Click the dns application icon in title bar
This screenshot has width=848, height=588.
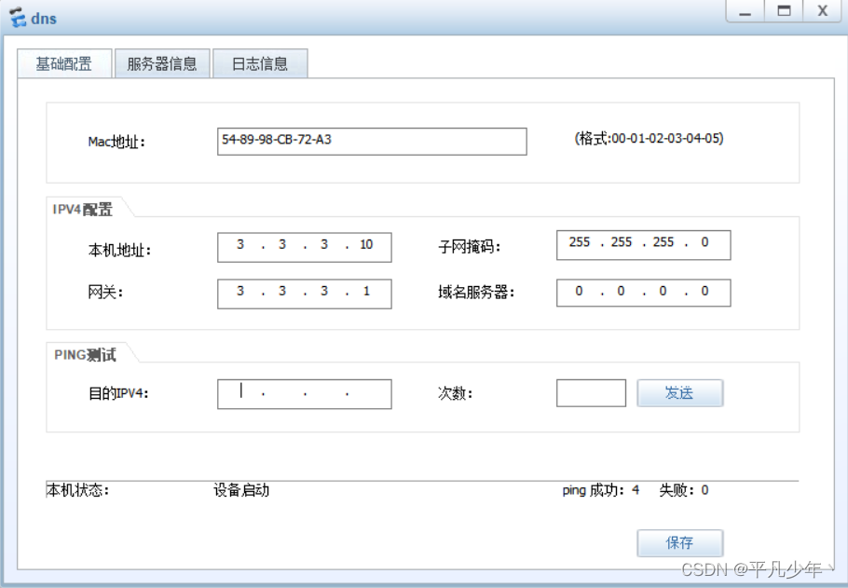(x=18, y=18)
